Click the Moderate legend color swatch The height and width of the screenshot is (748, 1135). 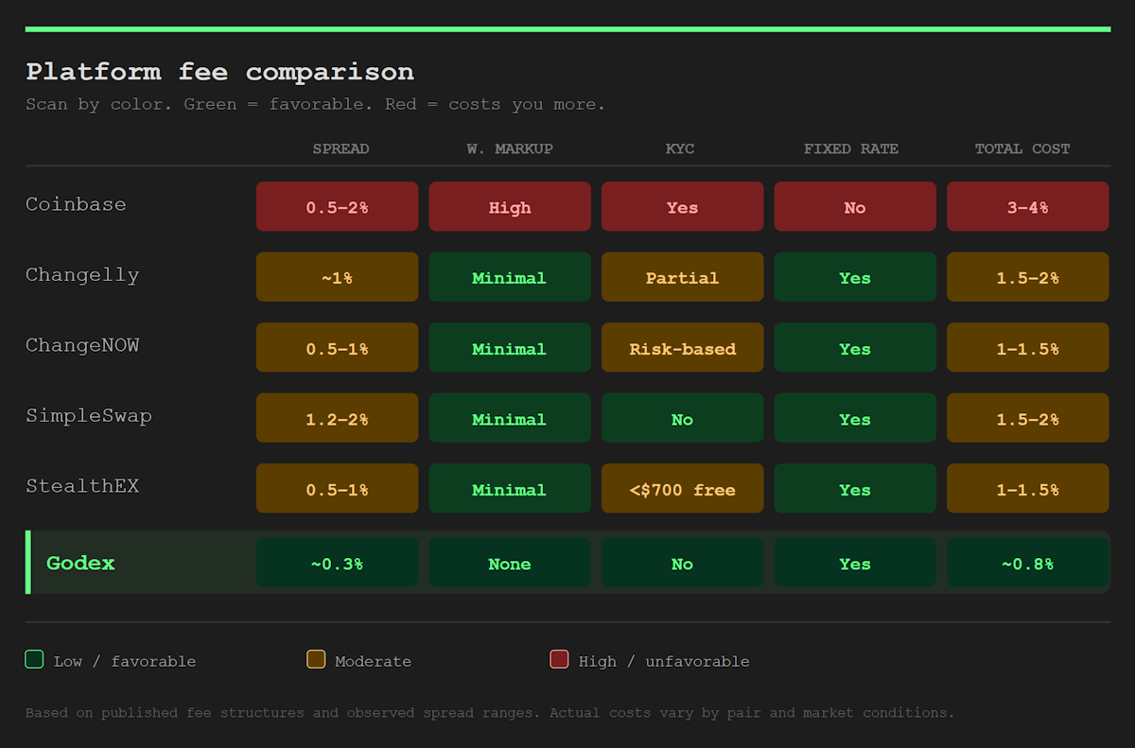coord(315,659)
